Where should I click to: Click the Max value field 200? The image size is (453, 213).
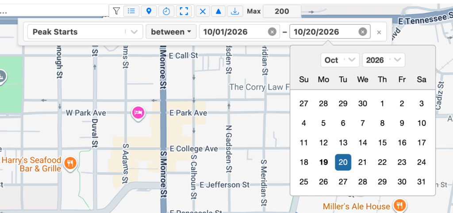point(282,11)
